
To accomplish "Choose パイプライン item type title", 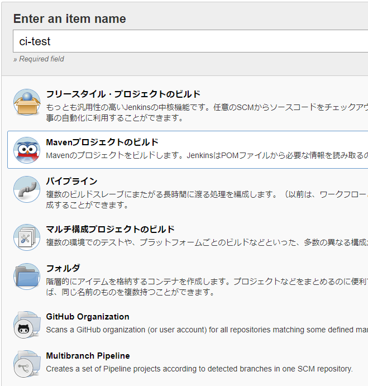I will tap(71, 181).
